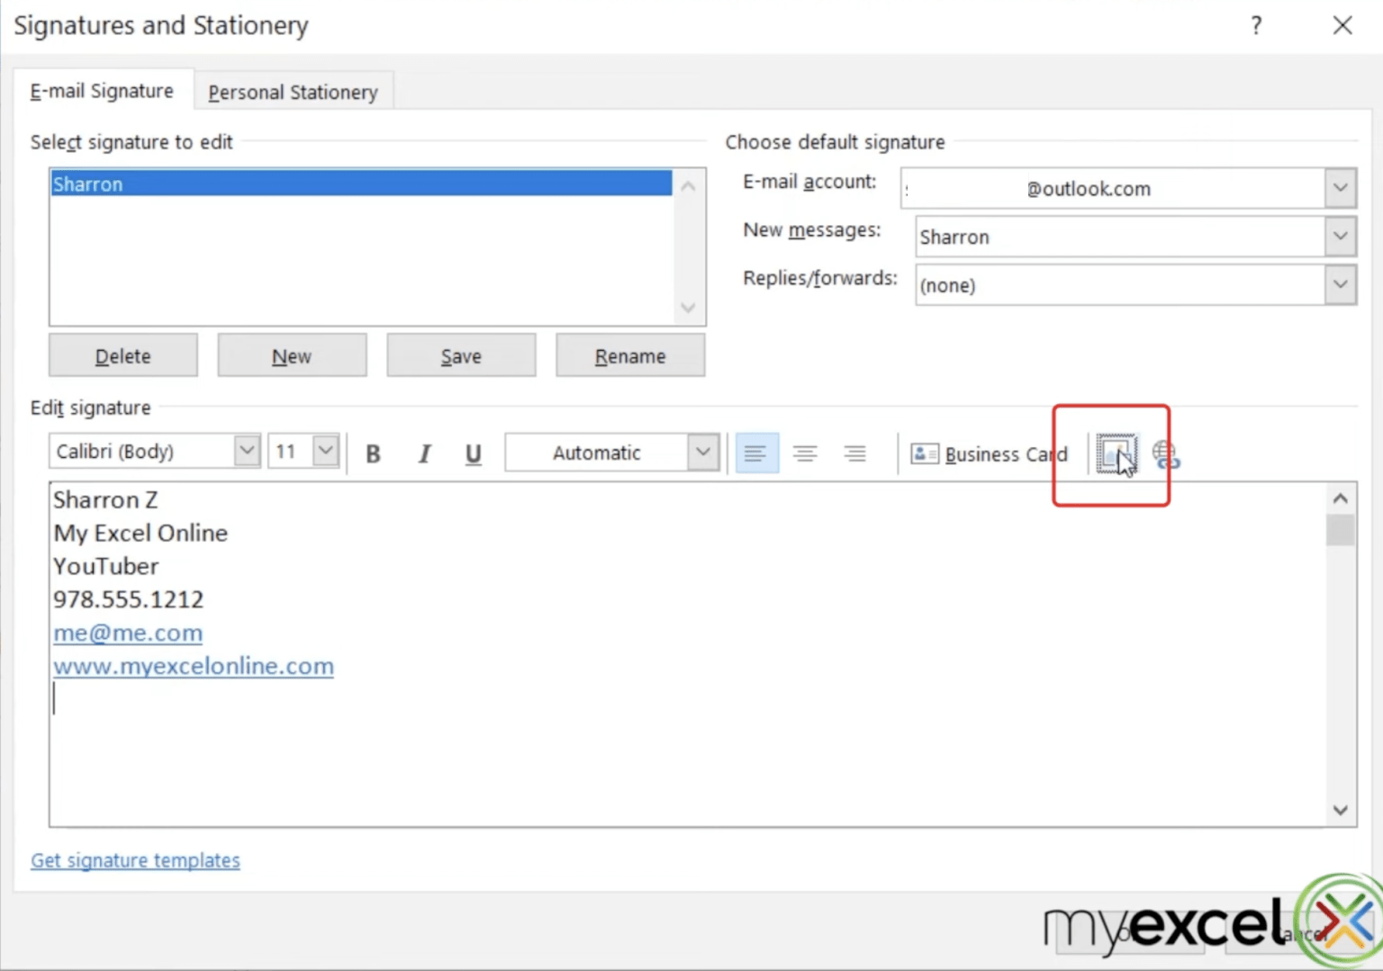Screen dimensions: 1383x971
Task: Switch to the Personal Stationery tab
Action: click(293, 91)
